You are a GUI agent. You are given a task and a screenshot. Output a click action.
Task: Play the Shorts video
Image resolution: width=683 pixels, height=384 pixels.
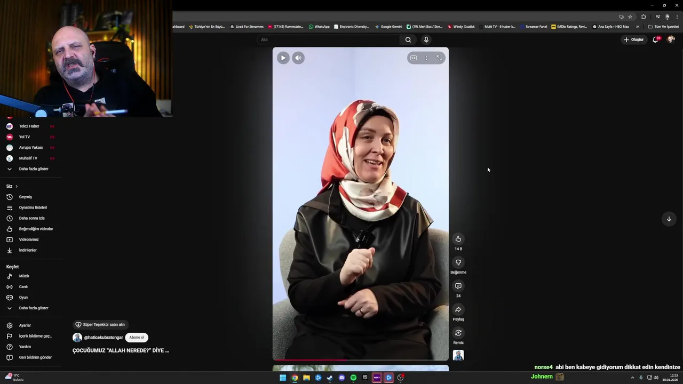click(283, 58)
